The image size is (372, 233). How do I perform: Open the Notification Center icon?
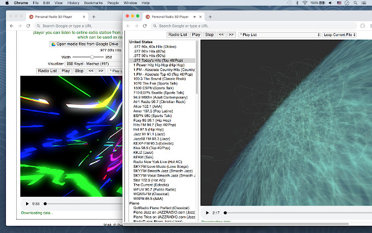tap(363, 3)
